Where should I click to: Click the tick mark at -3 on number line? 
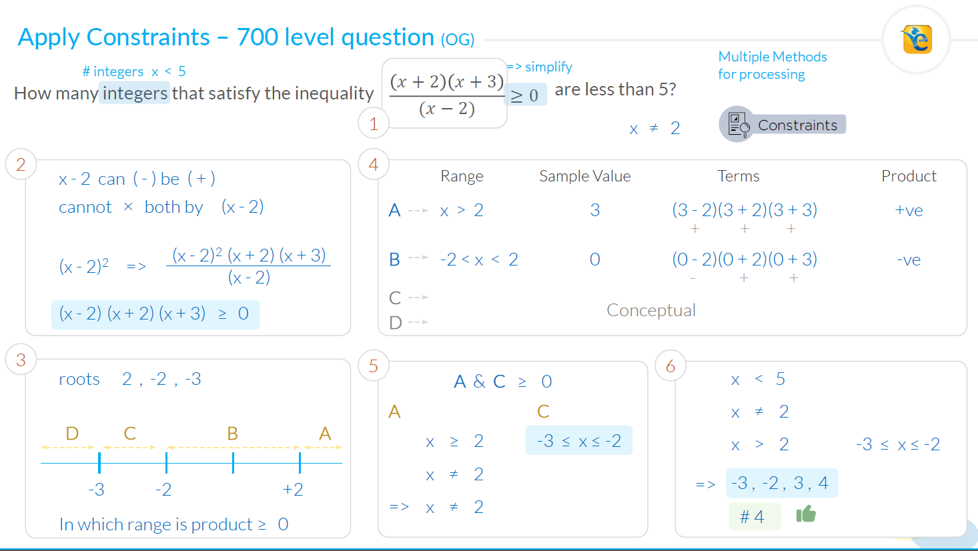click(x=99, y=462)
